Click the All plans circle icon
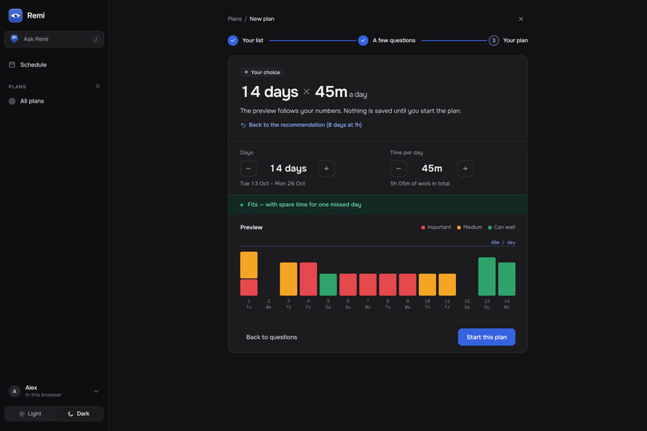The width and height of the screenshot is (647, 431). [12, 101]
